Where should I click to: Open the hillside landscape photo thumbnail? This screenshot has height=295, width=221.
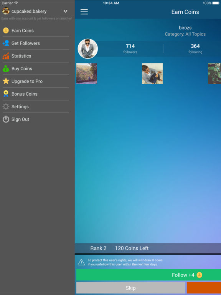[x=87, y=73]
